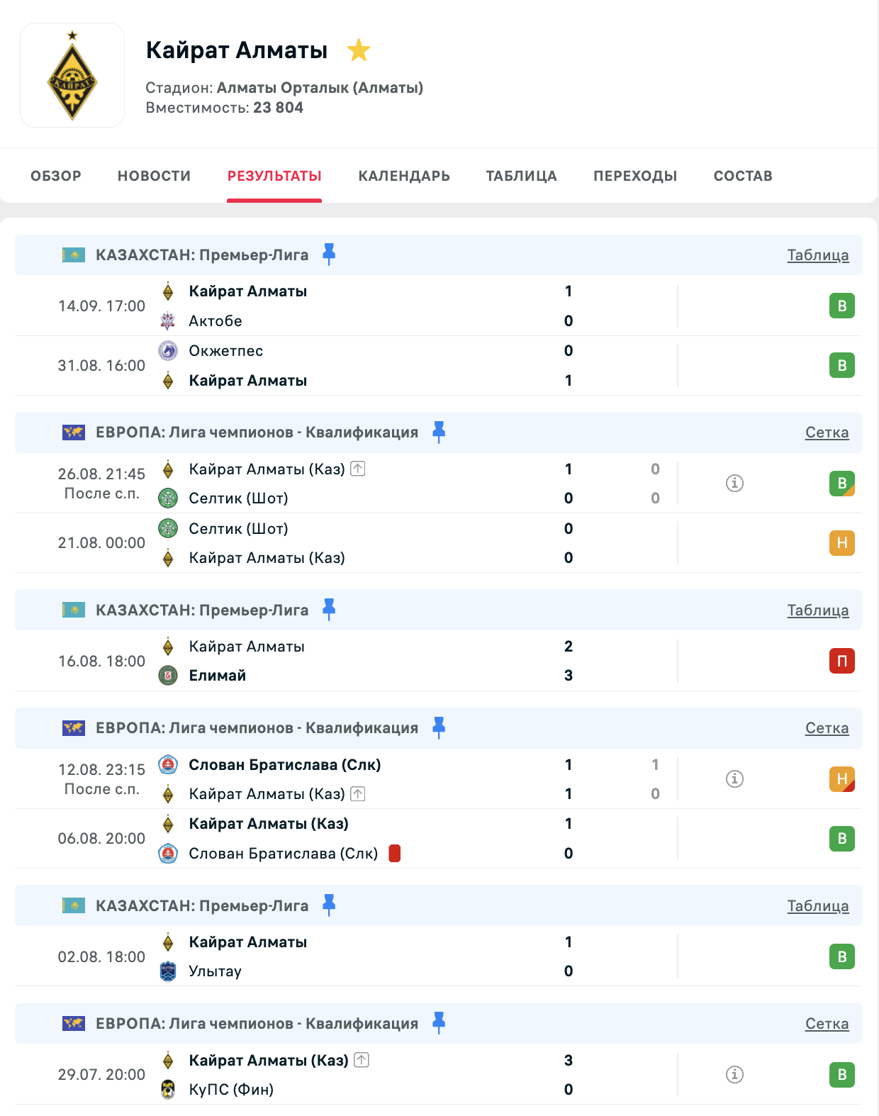
Task: Click the advancing arrow icon in 12.08 match
Action: click(358, 794)
